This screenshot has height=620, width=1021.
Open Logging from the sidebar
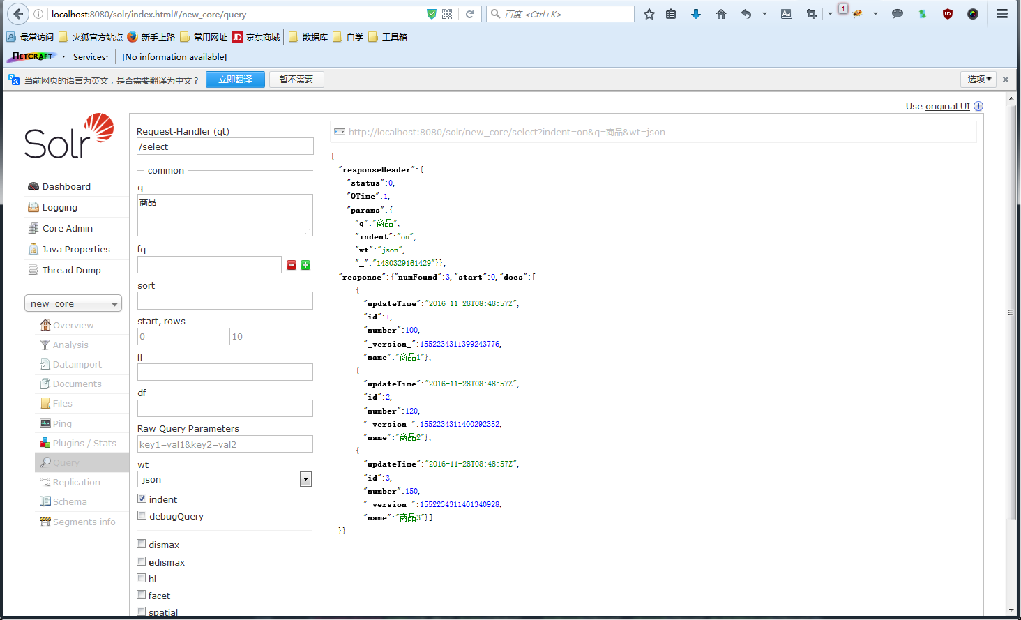59,207
